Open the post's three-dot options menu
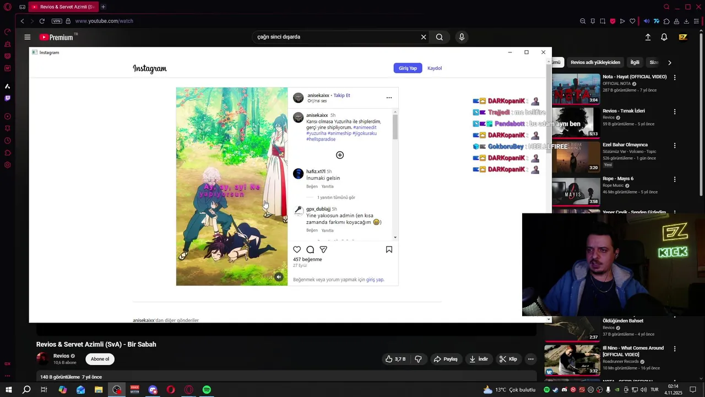Image resolution: width=705 pixels, height=397 pixels. 389,98
